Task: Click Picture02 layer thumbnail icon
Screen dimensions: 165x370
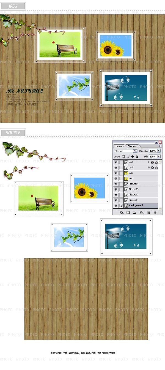Action: [126, 195]
